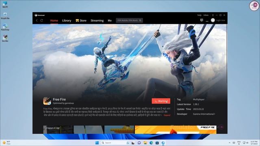Open the Store tab

click(x=81, y=21)
